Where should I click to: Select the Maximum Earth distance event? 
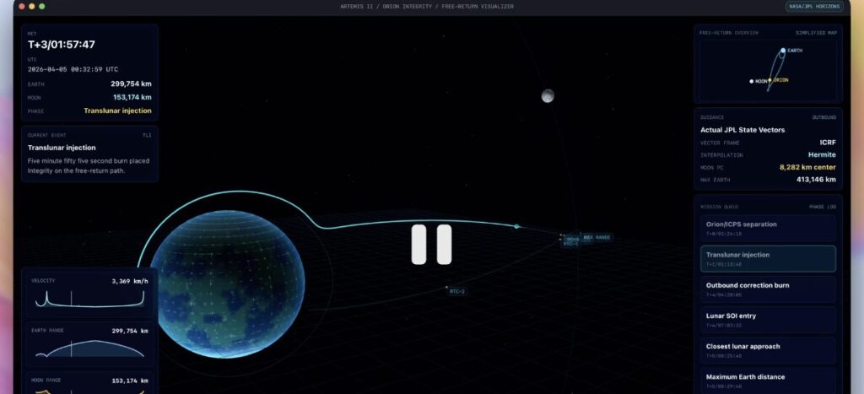pyautogui.click(x=768, y=379)
